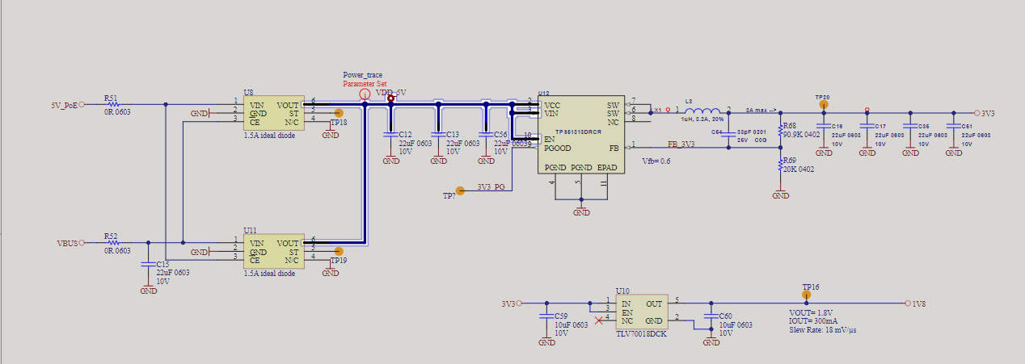Click resistor R51 near 5V_PoE

[113, 104]
